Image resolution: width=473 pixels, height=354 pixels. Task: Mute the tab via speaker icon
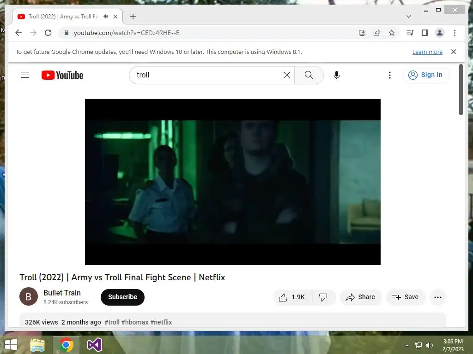click(x=105, y=17)
